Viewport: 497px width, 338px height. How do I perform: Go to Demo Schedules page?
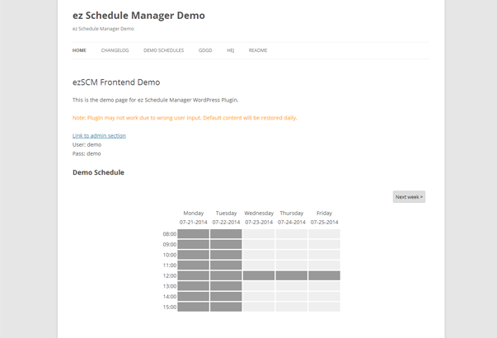click(163, 50)
